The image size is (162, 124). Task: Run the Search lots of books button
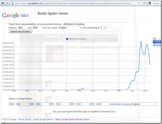(x=20, y=31)
